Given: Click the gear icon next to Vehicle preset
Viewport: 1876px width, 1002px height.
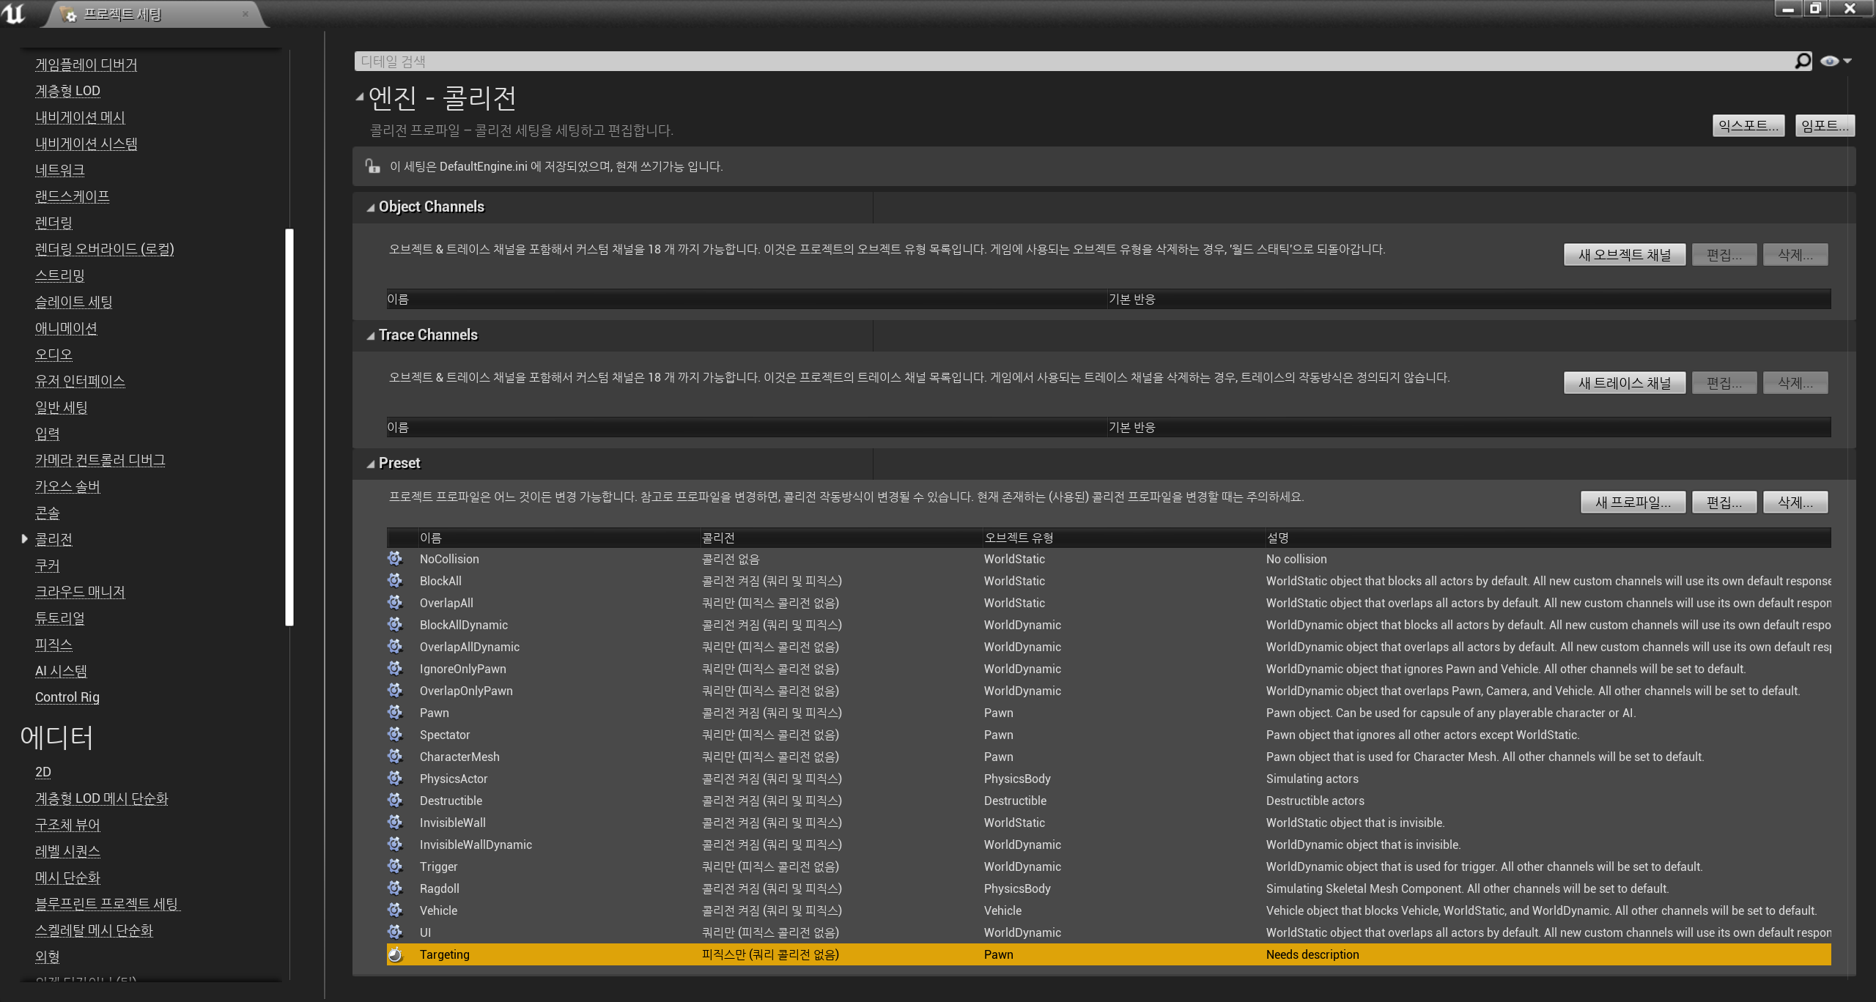Looking at the screenshot, I should tap(395, 910).
